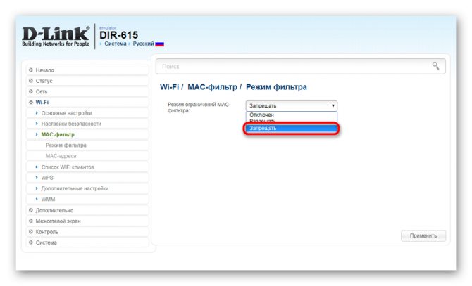Open the Начало menu section

87,70
